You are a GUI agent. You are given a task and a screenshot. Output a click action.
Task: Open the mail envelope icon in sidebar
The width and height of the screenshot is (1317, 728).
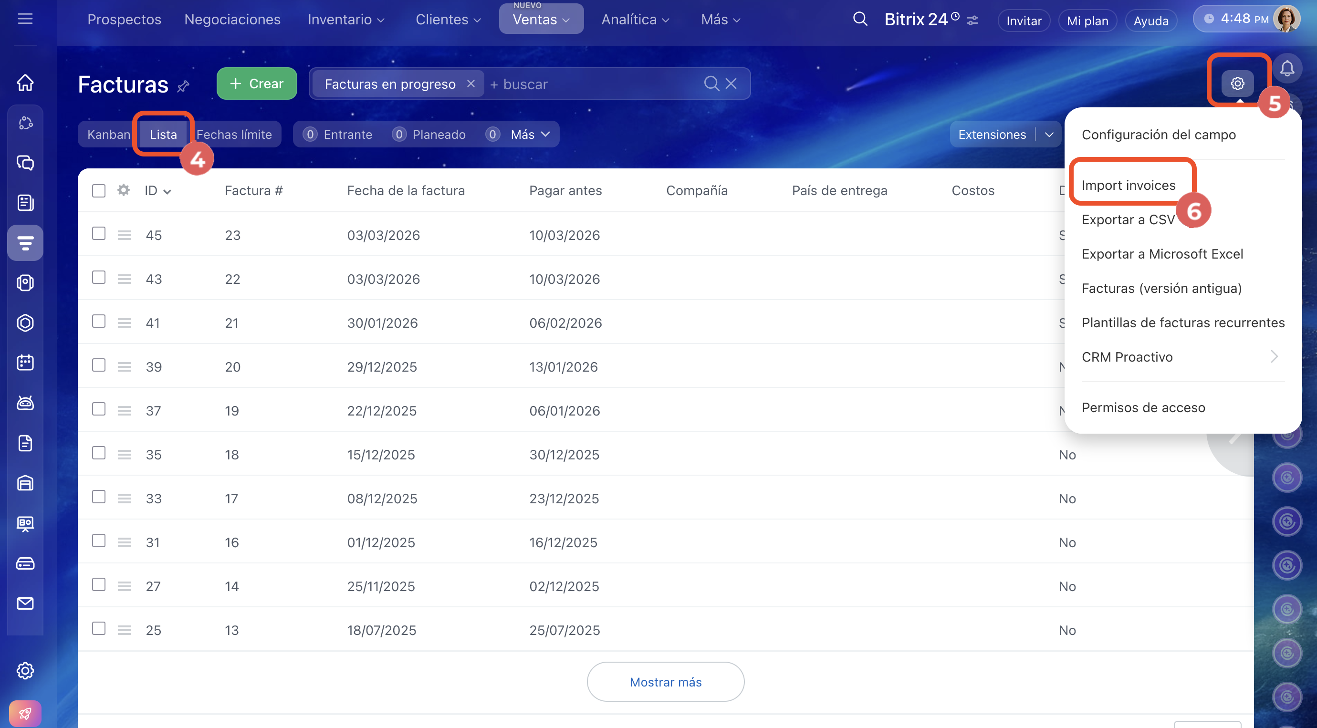(x=25, y=603)
